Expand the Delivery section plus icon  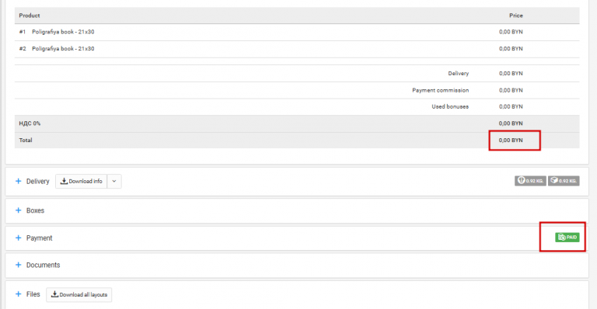click(x=19, y=182)
